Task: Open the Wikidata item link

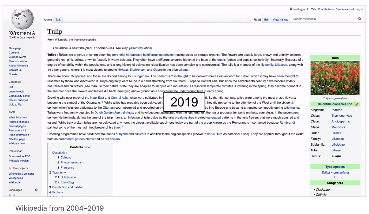Action: coord(17,144)
